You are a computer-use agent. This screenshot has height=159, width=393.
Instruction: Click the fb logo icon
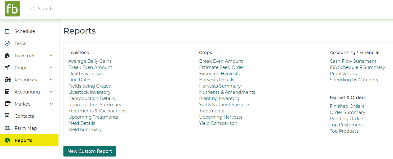(12, 9)
